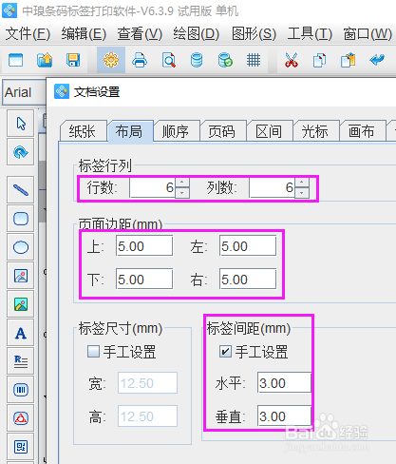Screen dimensions: 396x464
Task: Select the QR code tool
Action: pos(21,447)
